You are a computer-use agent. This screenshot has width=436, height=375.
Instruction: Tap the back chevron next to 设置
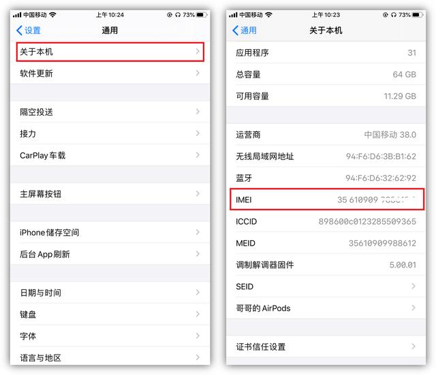click(x=19, y=30)
